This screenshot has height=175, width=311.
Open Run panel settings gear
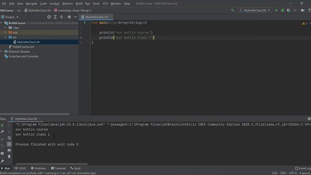(309, 119)
